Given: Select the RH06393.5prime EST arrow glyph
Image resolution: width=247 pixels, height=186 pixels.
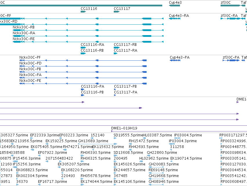Looking at the screenshot, I should pyautogui.click(x=82, y=156).
